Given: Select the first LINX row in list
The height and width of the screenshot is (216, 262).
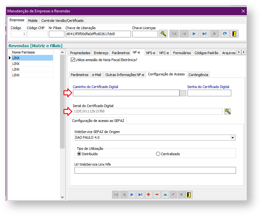Looking at the screenshot, I should (32, 58).
